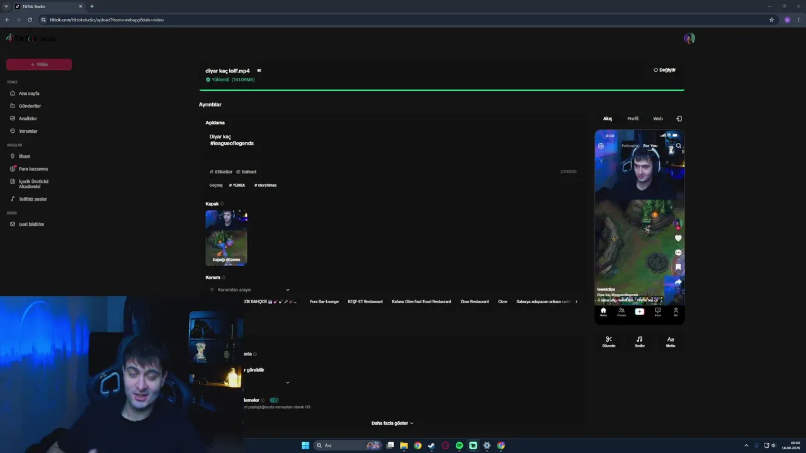Image resolution: width=806 pixels, height=453 pixels.
Task: Open Steam from the taskbar
Action: point(431,445)
